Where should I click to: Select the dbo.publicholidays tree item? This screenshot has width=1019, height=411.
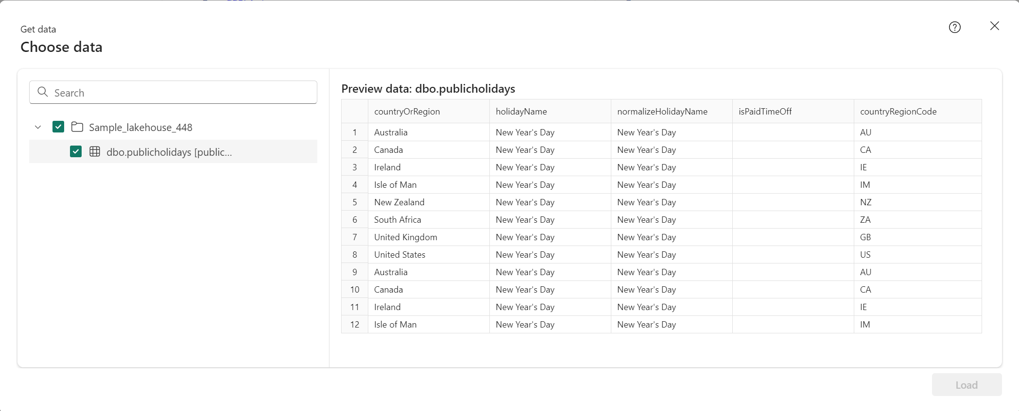tap(173, 152)
